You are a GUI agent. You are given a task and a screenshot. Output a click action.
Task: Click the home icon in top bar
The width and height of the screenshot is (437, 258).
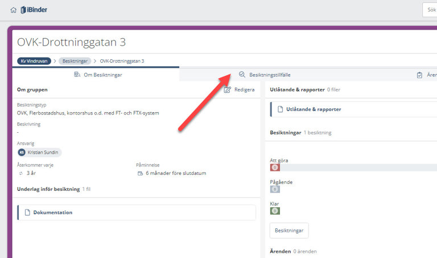coord(14,10)
